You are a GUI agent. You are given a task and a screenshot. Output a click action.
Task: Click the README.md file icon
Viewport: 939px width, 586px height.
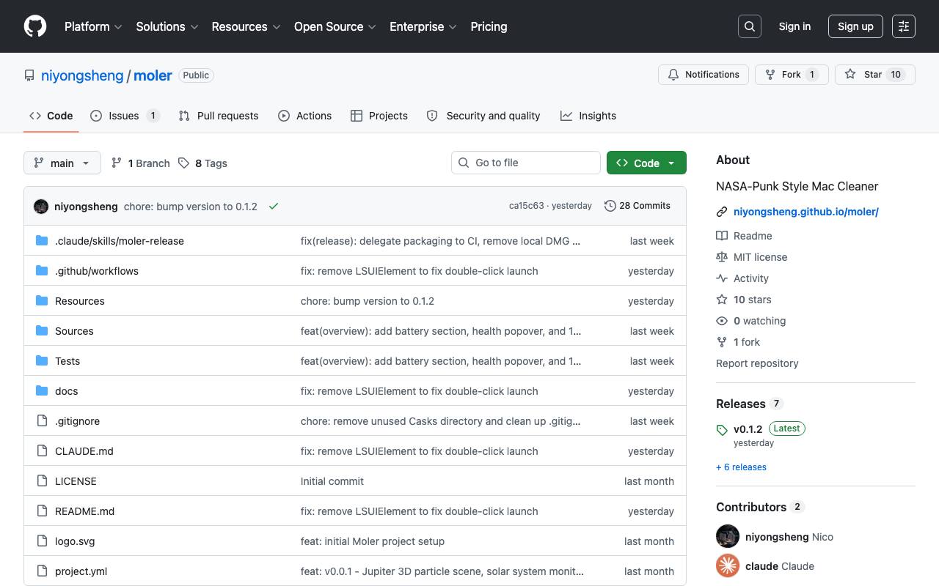[x=42, y=511]
